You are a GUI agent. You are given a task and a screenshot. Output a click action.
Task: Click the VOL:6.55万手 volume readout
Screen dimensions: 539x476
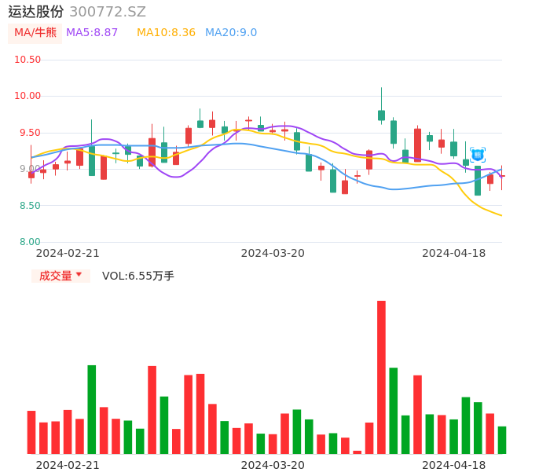coord(138,276)
